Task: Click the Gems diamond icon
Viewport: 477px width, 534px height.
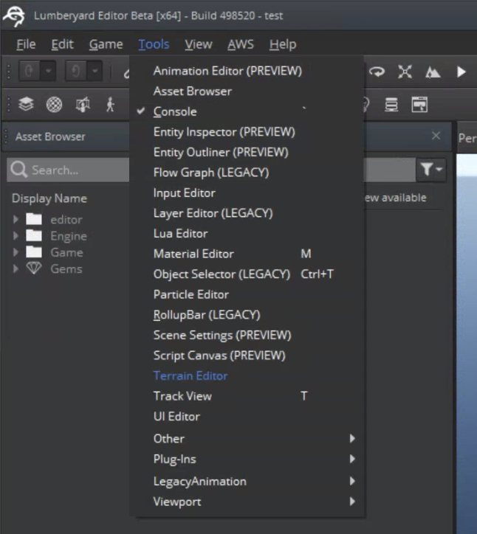Action: click(34, 268)
